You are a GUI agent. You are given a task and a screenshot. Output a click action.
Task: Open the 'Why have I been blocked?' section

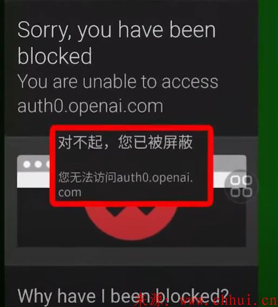(123, 296)
